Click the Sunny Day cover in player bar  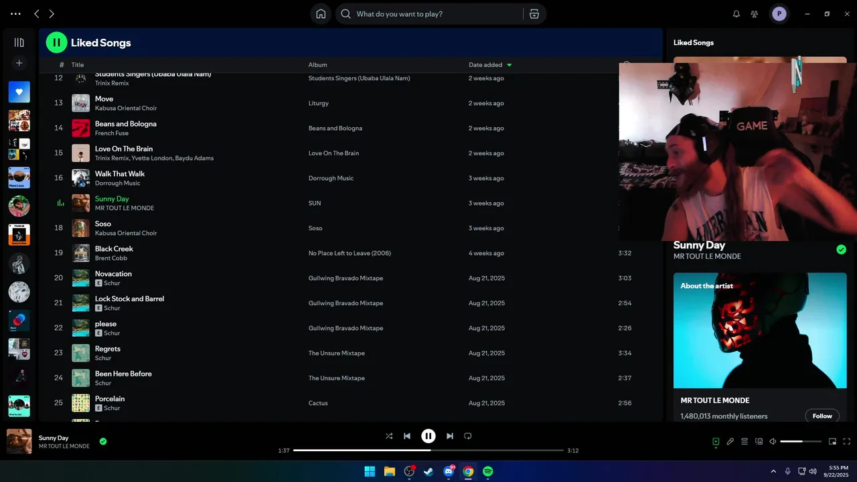19,441
